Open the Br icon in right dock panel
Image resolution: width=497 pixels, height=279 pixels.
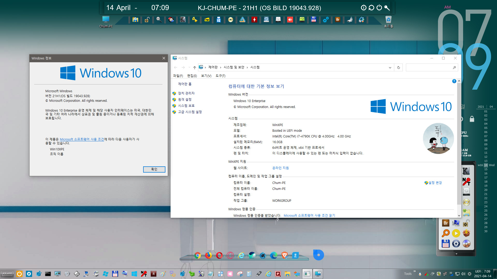[445, 223]
